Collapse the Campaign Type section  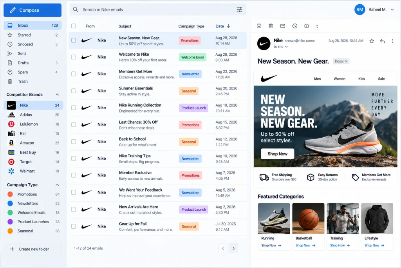coord(57,185)
